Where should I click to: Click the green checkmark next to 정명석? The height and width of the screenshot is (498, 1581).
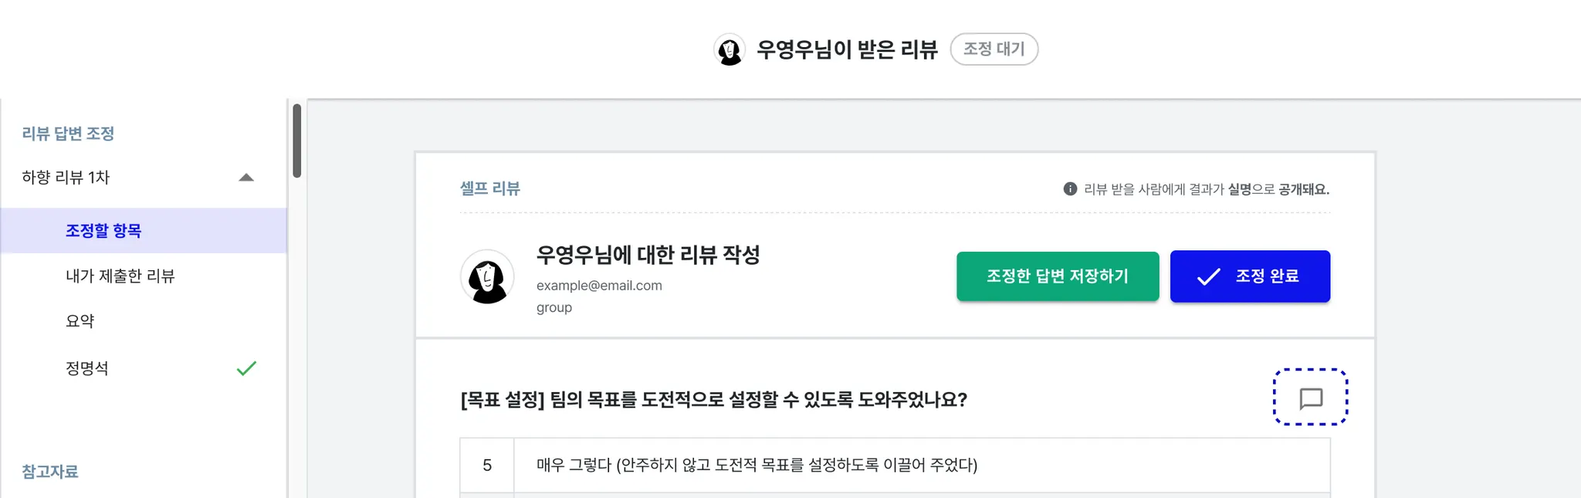[246, 368]
